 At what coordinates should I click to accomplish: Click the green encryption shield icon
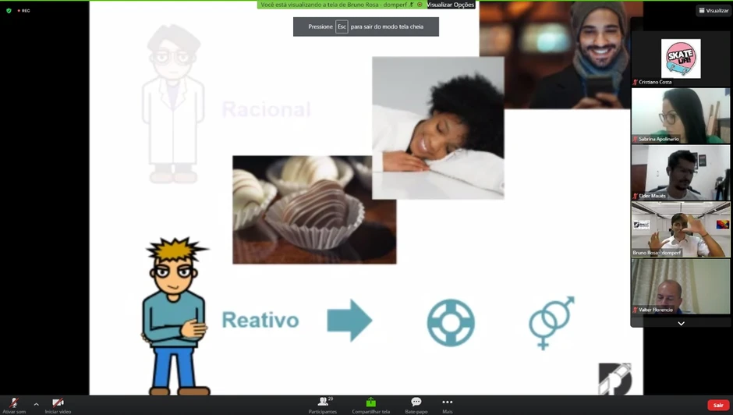(x=9, y=11)
